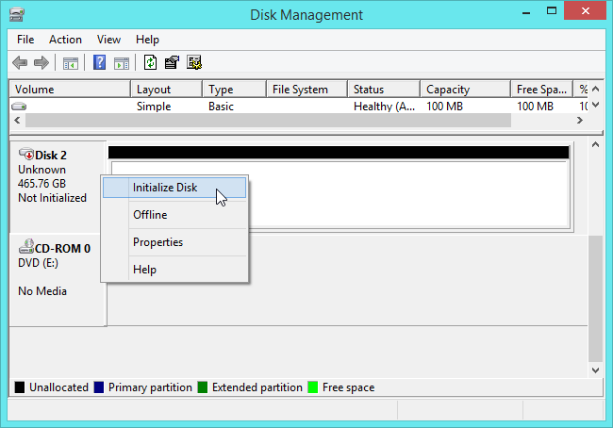
Task: Click the CD-ROM 0 drive icon
Action: (x=25, y=248)
